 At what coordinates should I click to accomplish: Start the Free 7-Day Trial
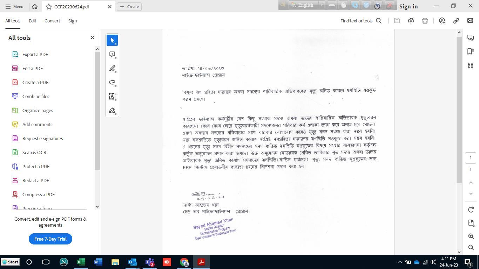[50, 239]
